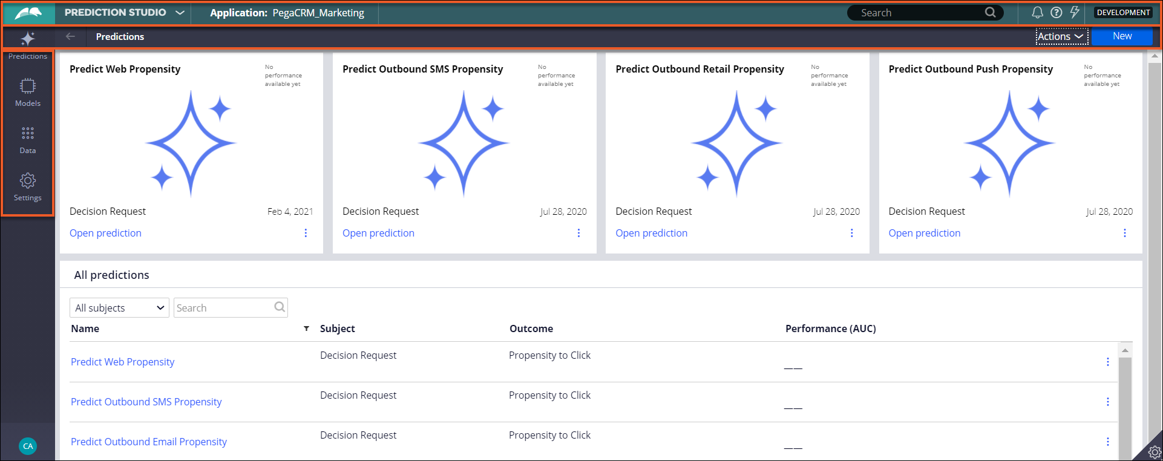Open prediction for Outbound SMS Propensity card

[x=378, y=233]
